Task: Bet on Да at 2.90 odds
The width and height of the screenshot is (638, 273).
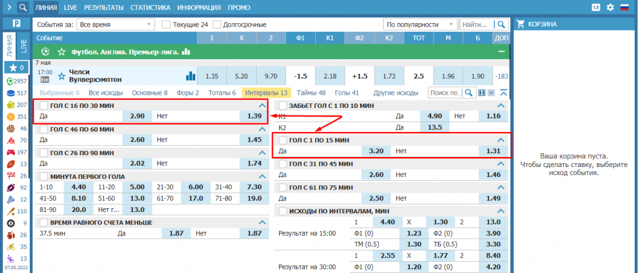Action: click(x=137, y=117)
